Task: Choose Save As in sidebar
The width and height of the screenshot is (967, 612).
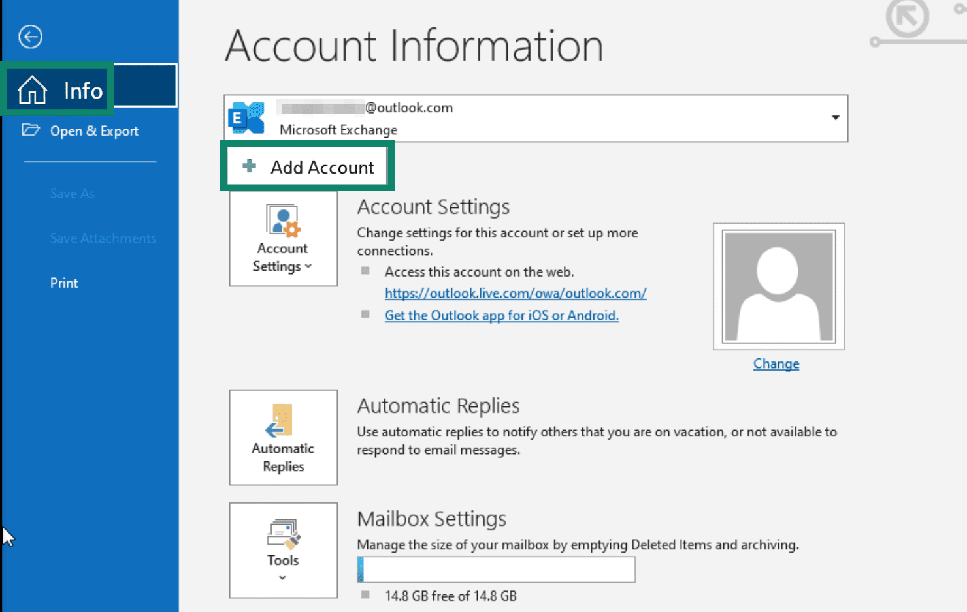Action: point(72,194)
